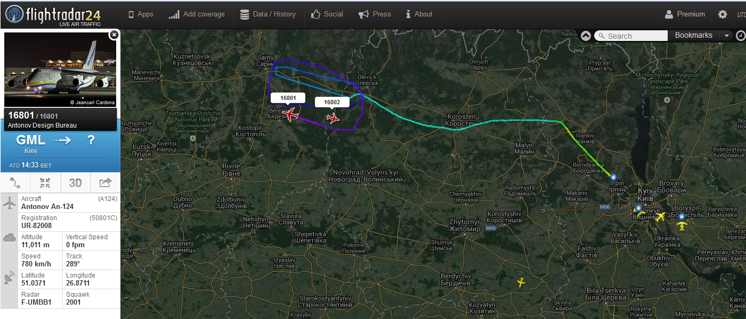Click the An-124 aircraft photo thumbnail
This screenshot has height=319, width=746.
point(60,70)
